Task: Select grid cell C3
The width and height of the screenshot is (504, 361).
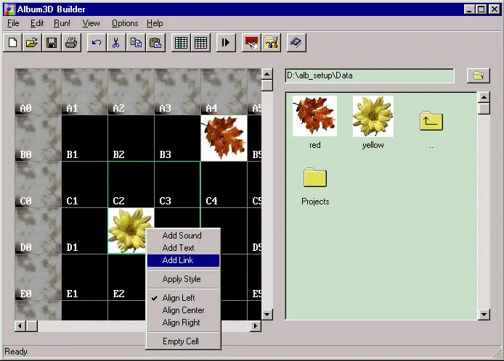Action: coord(177,184)
